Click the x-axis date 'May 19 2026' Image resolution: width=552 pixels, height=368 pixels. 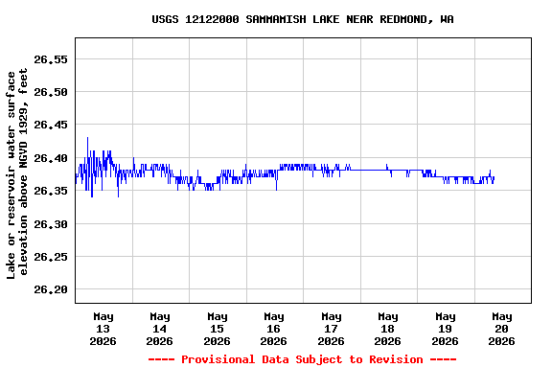pos(445,329)
